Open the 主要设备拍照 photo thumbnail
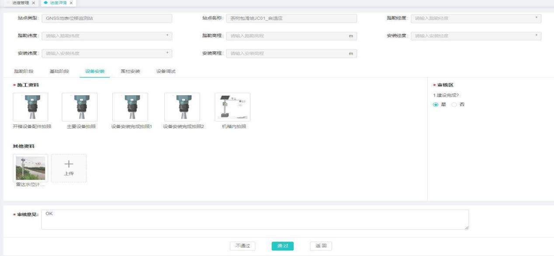Viewport: 554px width, 256px height. (80, 107)
